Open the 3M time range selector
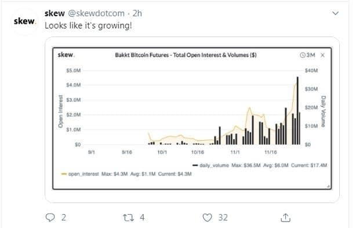Screen dimensions: 359x228 coord(308,55)
